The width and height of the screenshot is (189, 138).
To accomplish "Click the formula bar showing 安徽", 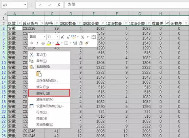I will [127, 5].
